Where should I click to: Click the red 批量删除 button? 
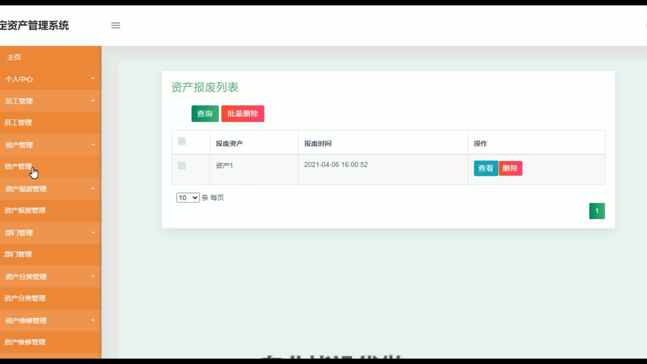[243, 114]
